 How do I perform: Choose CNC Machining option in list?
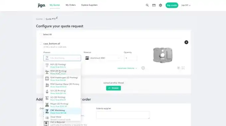click(x=62, y=111)
